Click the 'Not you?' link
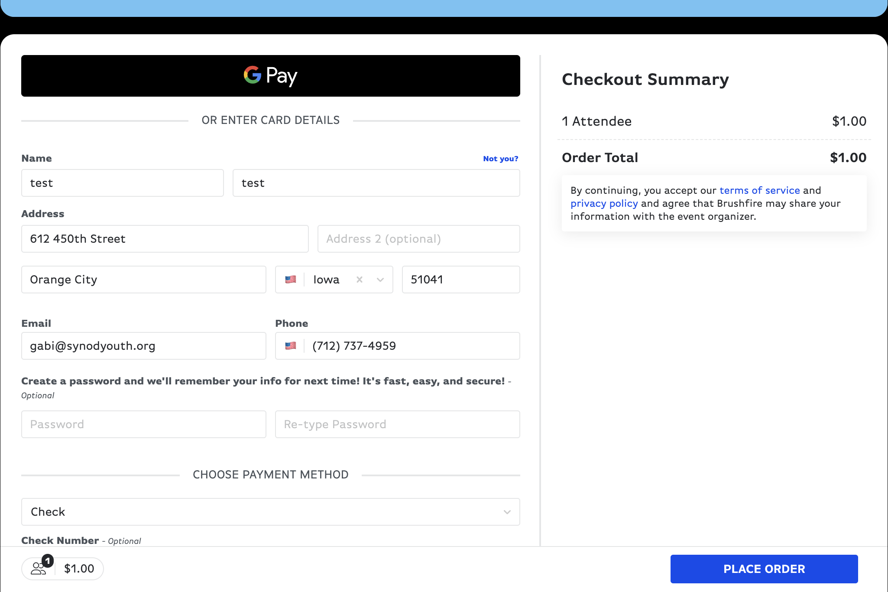 coord(500,159)
